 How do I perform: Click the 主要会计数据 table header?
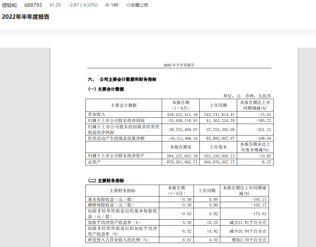[123, 105]
